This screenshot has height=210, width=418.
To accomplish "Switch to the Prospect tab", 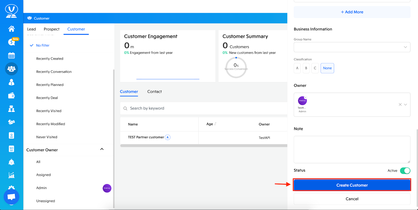I will 51,29.
